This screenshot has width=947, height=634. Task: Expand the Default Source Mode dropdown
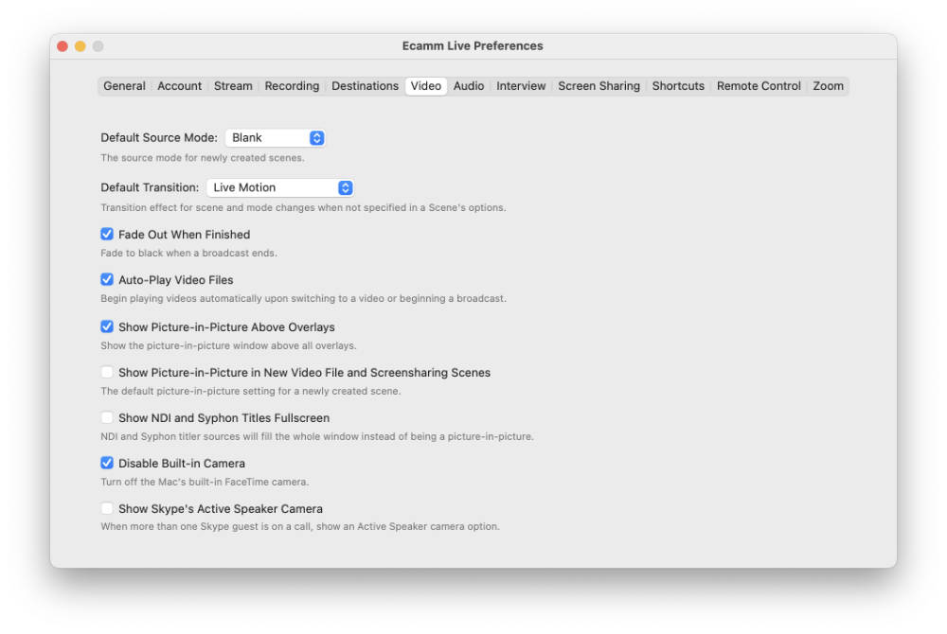point(276,138)
